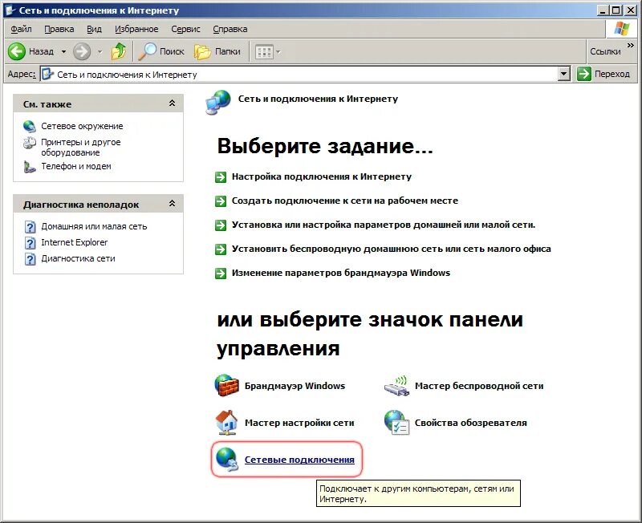Click the green Назад back arrow icon

tap(17, 51)
